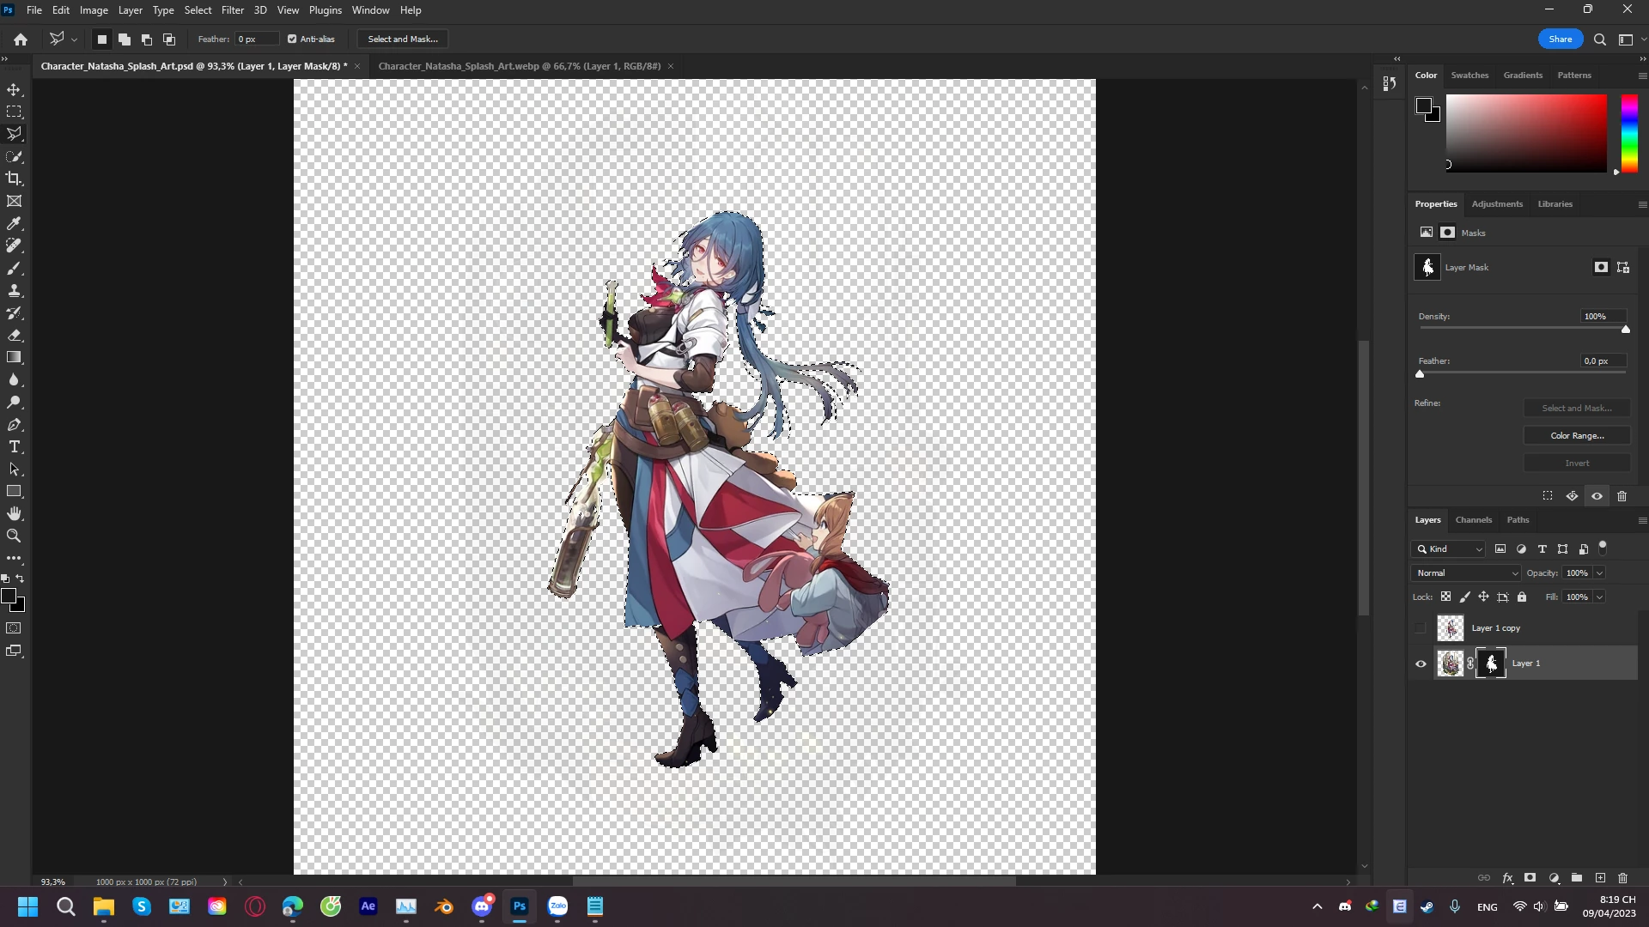Click the Color Range... button
Viewport: 1649px width, 927px height.
[1577, 436]
